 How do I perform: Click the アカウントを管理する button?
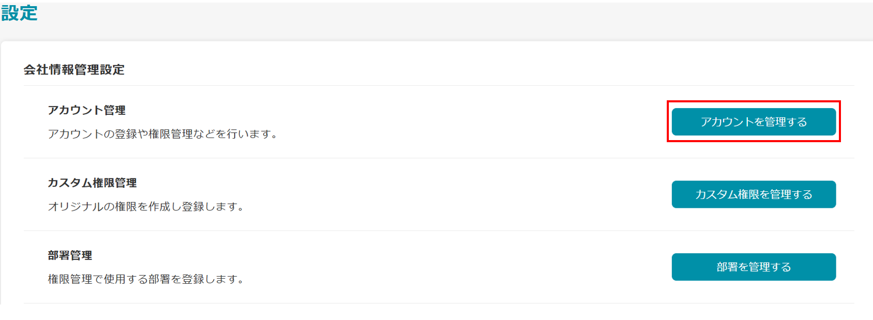(754, 122)
